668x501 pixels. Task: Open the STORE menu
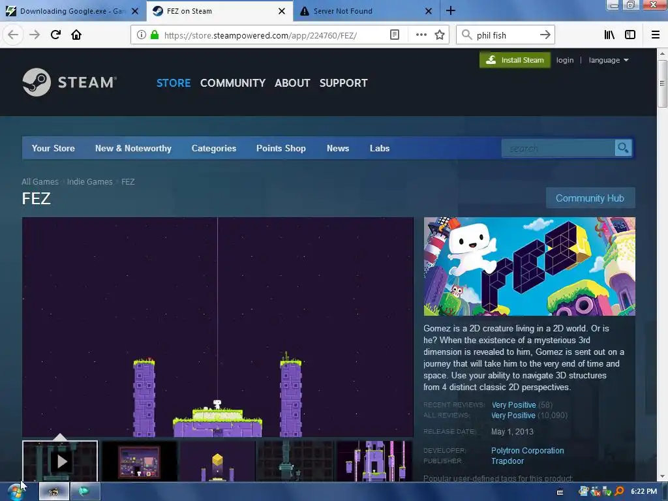pos(174,83)
